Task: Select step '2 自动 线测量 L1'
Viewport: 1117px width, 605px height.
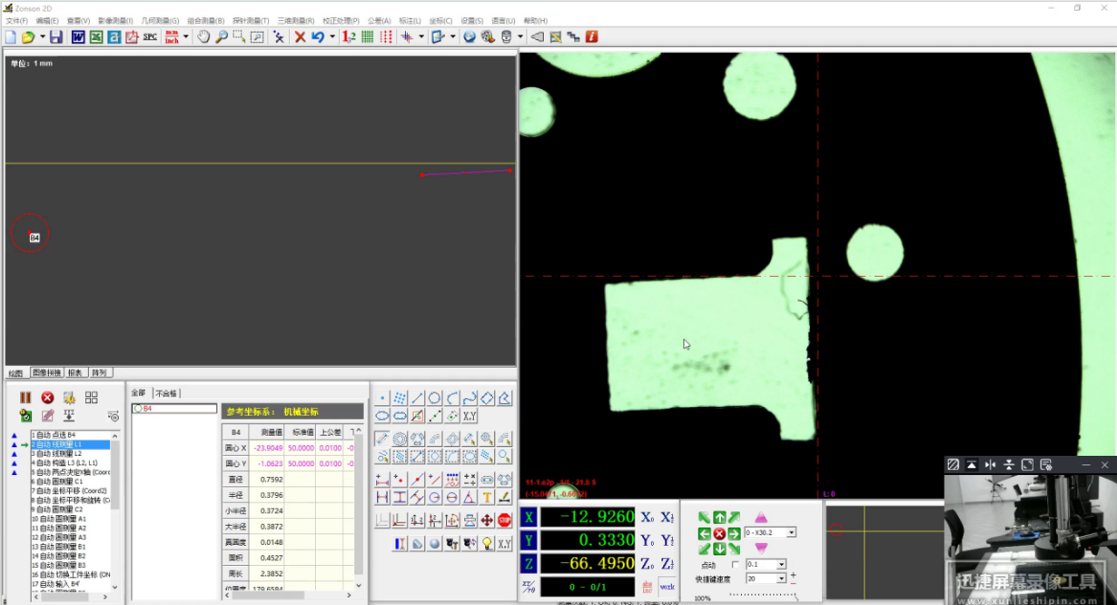Action: [70, 444]
